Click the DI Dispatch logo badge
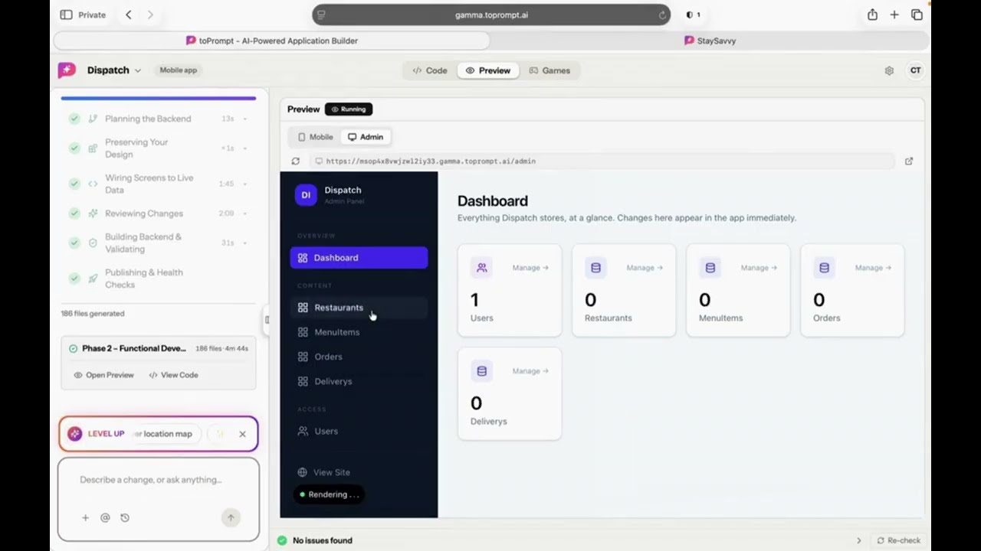This screenshot has width=981, height=551. (x=306, y=194)
